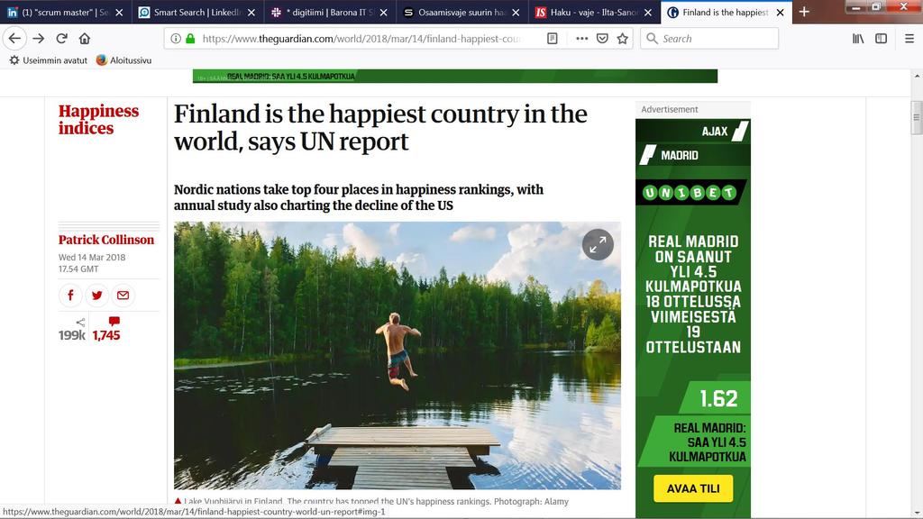Viewport: 923px width, 519px height.
Task: Click the page vertical scrollbar thumb
Action: pyautogui.click(x=917, y=118)
